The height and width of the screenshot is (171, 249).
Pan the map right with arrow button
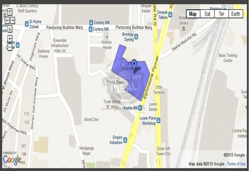[x=13, y=21]
